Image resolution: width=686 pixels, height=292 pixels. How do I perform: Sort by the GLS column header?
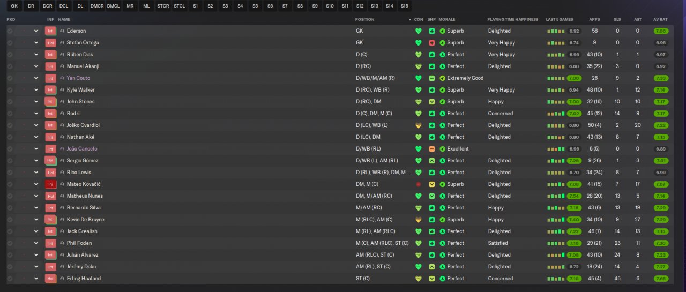pyautogui.click(x=617, y=19)
